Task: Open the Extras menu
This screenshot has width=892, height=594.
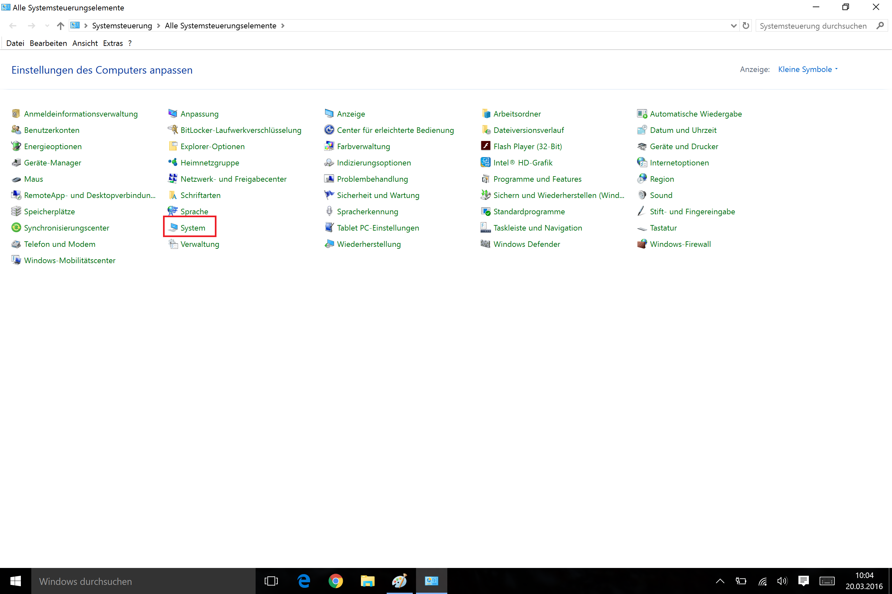Action: click(x=112, y=43)
